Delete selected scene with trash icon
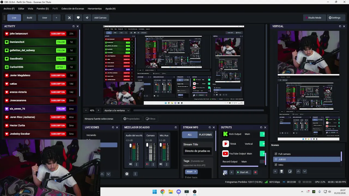The width and height of the screenshot is (349, 196). coord(282,171)
